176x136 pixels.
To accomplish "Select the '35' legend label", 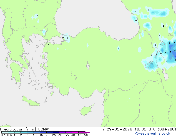I will pyautogui.click(x=67, y=135).
